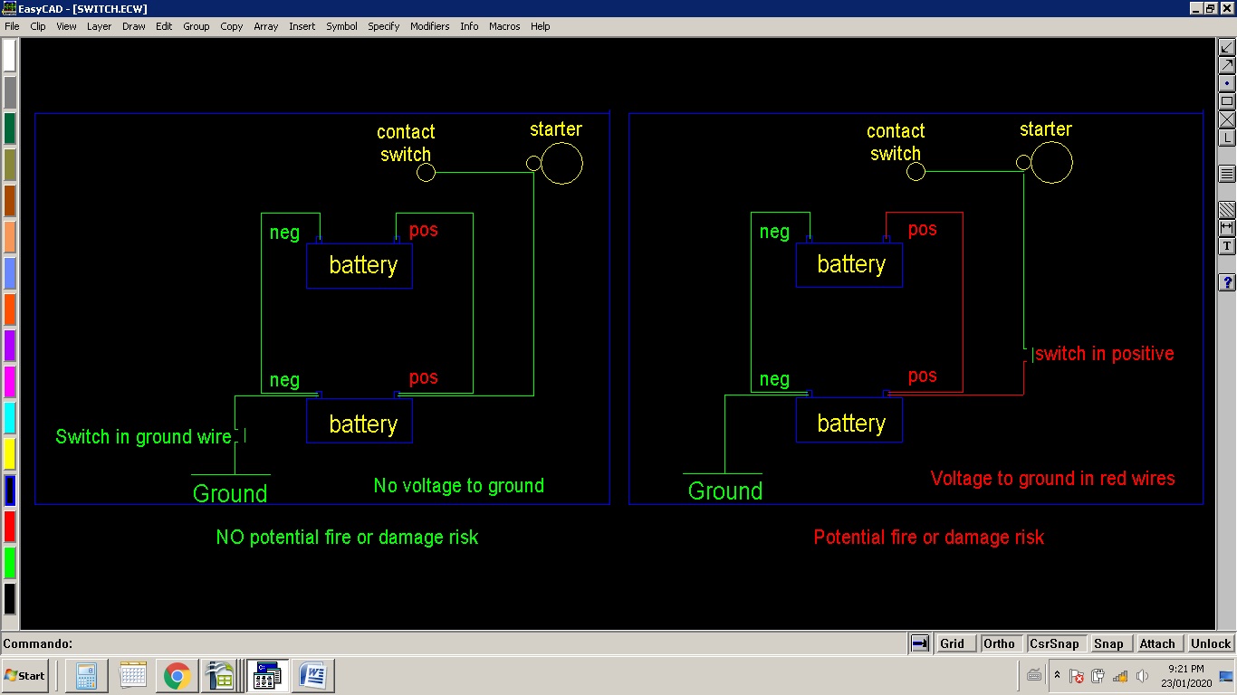Select the hatch fill pattern icon
The image size is (1237, 695).
1227,210
